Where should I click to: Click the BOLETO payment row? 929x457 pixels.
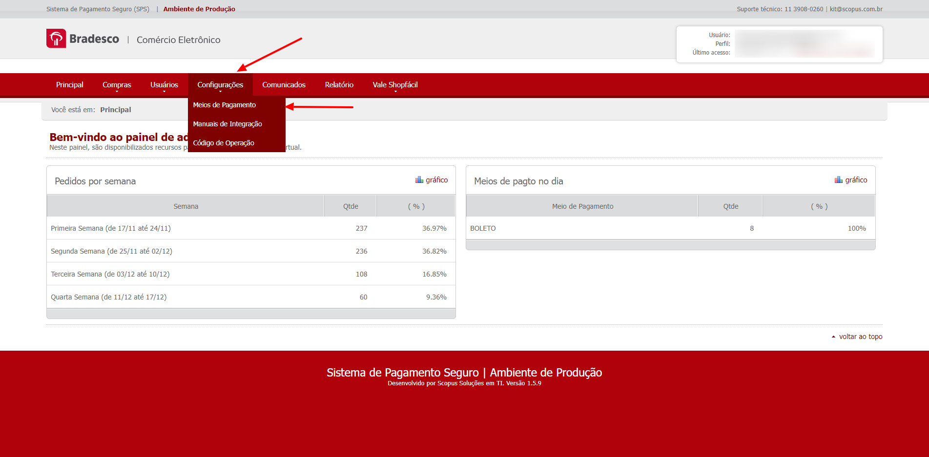[x=671, y=228]
